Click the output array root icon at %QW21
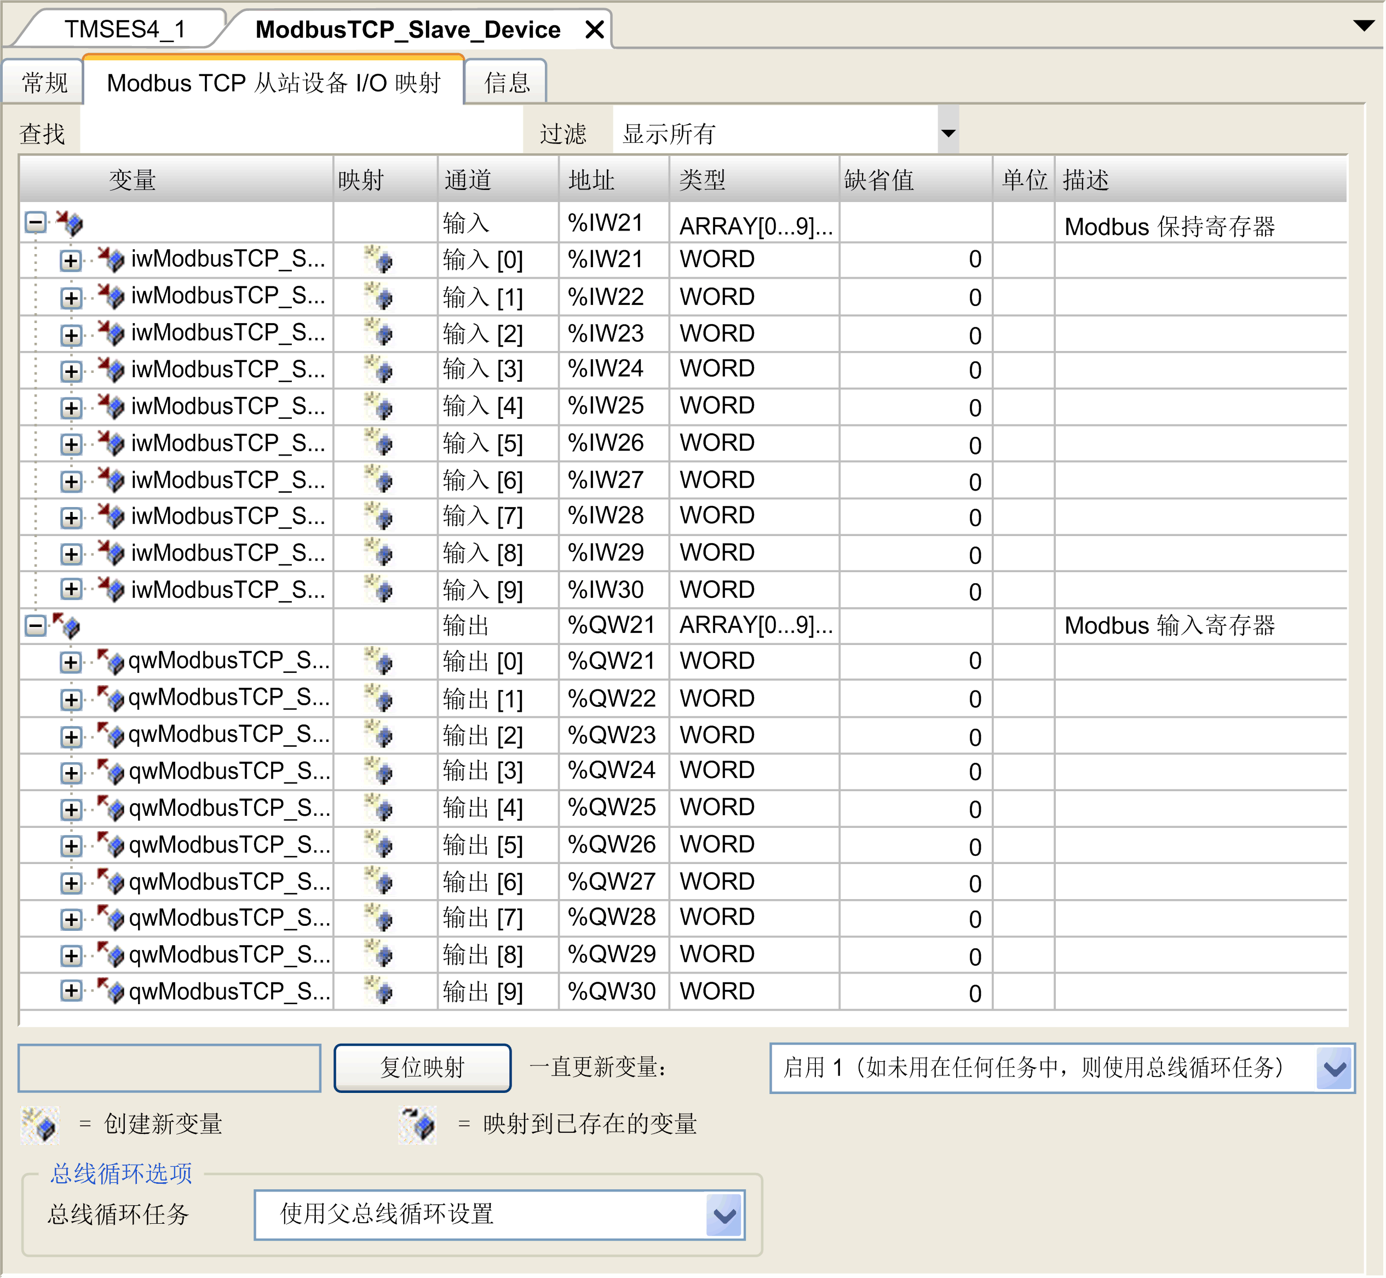The width and height of the screenshot is (1386, 1278). [x=67, y=626]
